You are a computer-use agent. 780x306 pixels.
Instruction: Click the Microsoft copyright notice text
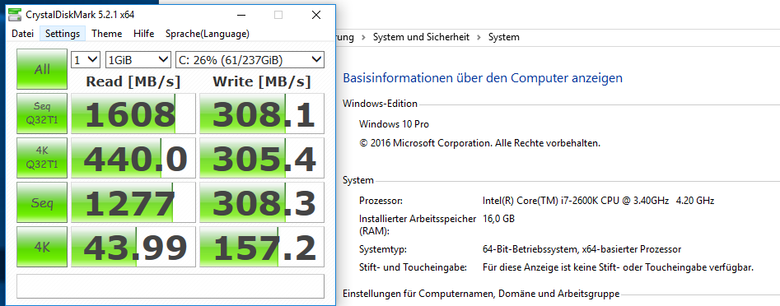(479, 143)
